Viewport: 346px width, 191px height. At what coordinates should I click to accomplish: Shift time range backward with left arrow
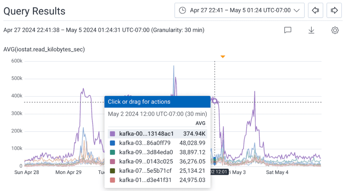click(316, 10)
